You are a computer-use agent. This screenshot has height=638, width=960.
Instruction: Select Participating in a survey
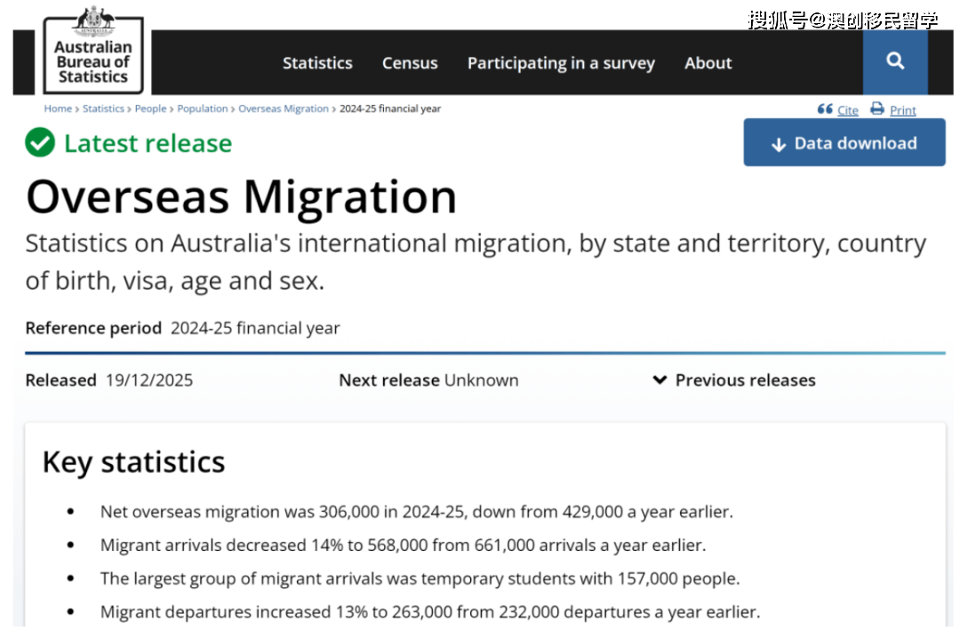[561, 63]
